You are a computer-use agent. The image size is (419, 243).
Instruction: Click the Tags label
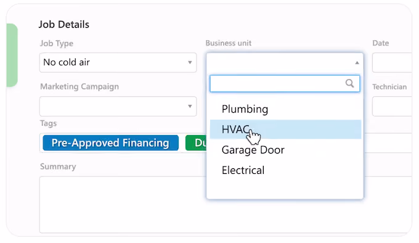tap(48, 123)
